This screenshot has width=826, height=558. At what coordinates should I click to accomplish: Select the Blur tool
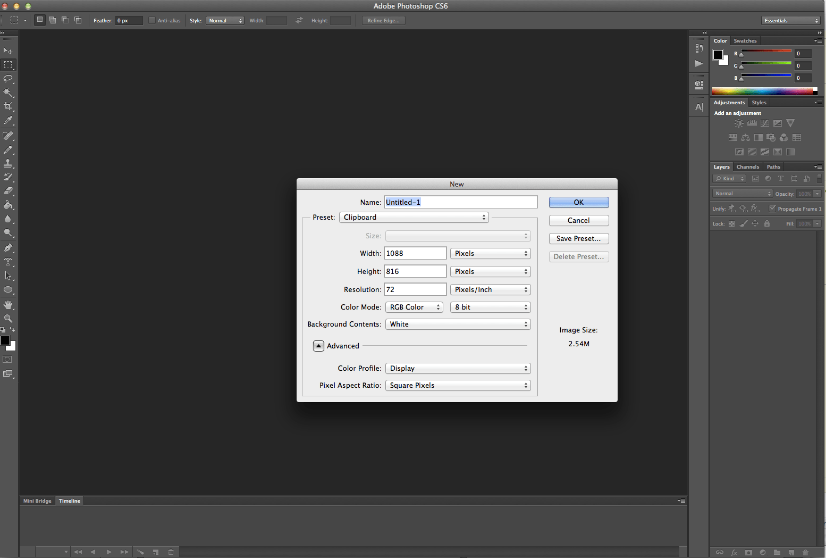point(8,219)
